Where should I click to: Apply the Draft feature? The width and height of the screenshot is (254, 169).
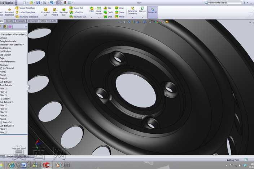click(x=108, y=12)
